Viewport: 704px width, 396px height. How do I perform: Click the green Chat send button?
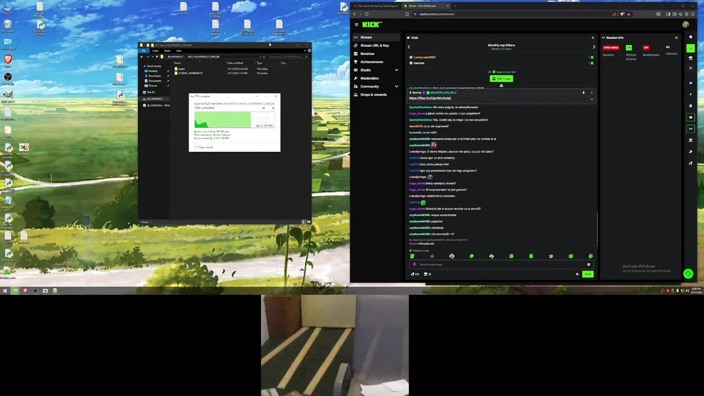(588, 274)
